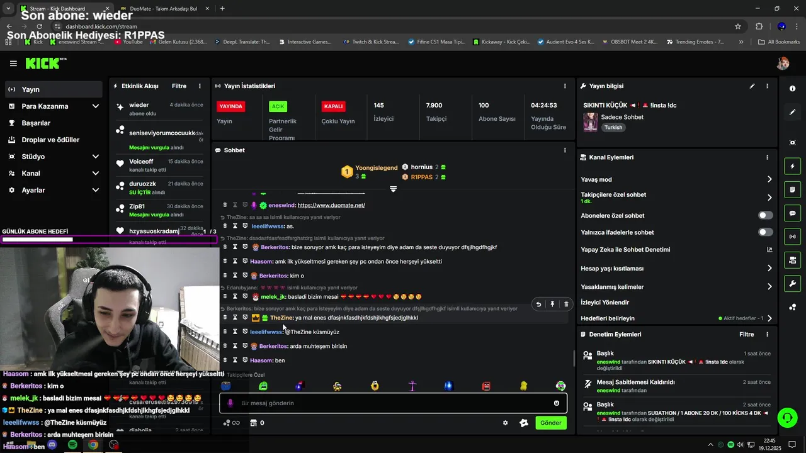
Task: Toggle the chat bubble widget in right sidebar
Action: pyautogui.click(x=792, y=213)
